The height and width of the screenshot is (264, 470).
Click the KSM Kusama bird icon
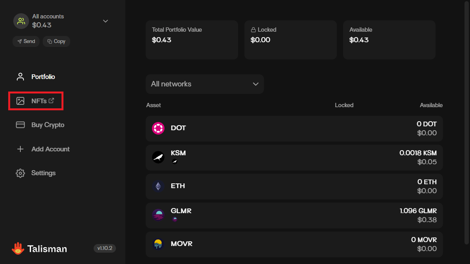158,157
